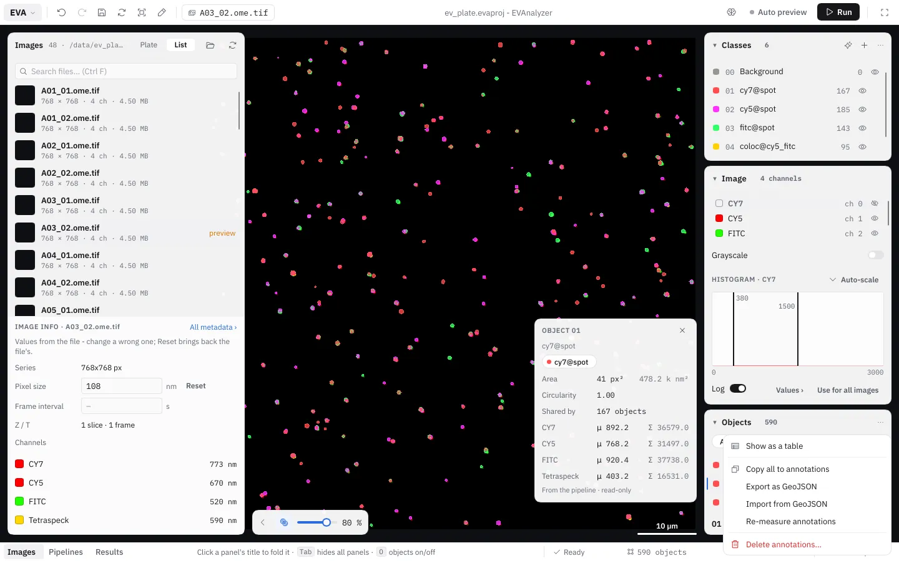899x561 pixels.
Task: Open the theme settings icon near Auto preview
Action: coord(732,12)
